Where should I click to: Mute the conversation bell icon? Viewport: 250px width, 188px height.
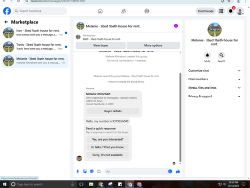point(207,55)
